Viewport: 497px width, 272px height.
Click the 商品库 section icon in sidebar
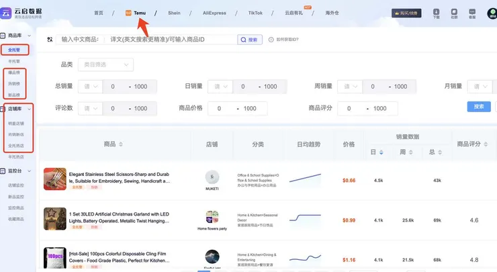tap(3, 36)
